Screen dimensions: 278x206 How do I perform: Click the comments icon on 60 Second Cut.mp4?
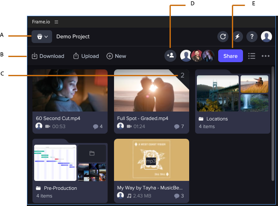96,126
